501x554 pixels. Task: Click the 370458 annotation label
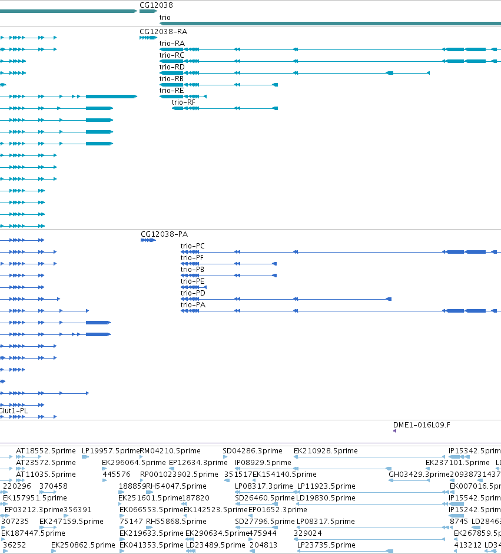click(x=54, y=486)
